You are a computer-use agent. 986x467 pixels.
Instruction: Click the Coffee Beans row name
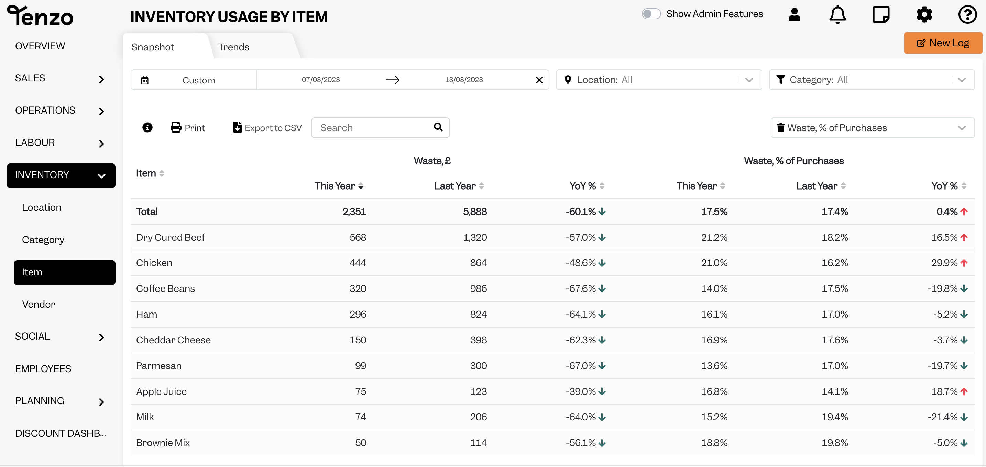[165, 289]
